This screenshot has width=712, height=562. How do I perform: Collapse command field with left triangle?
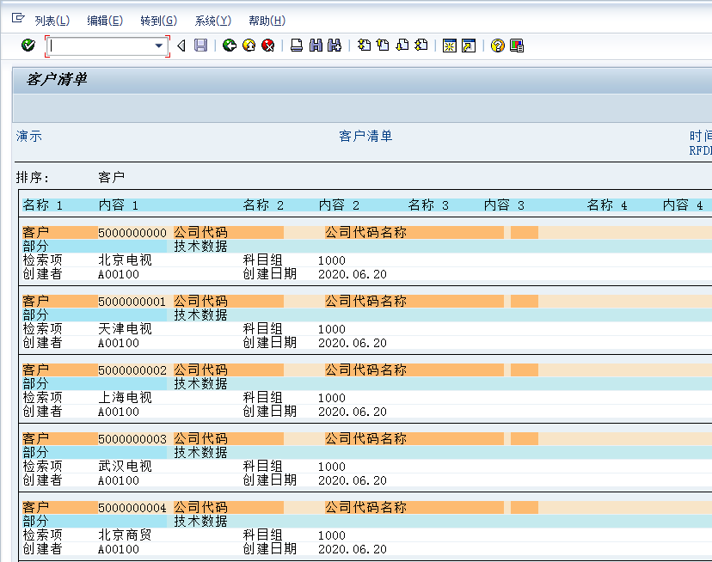181,46
